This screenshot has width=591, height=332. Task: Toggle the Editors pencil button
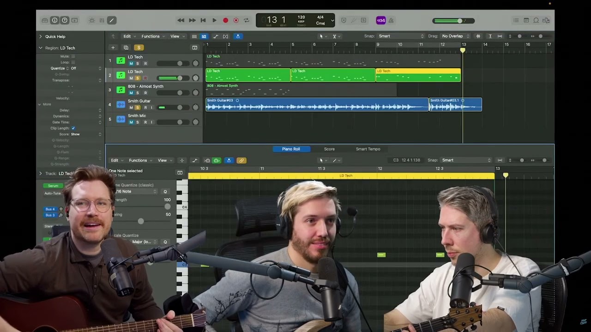[x=111, y=20]
